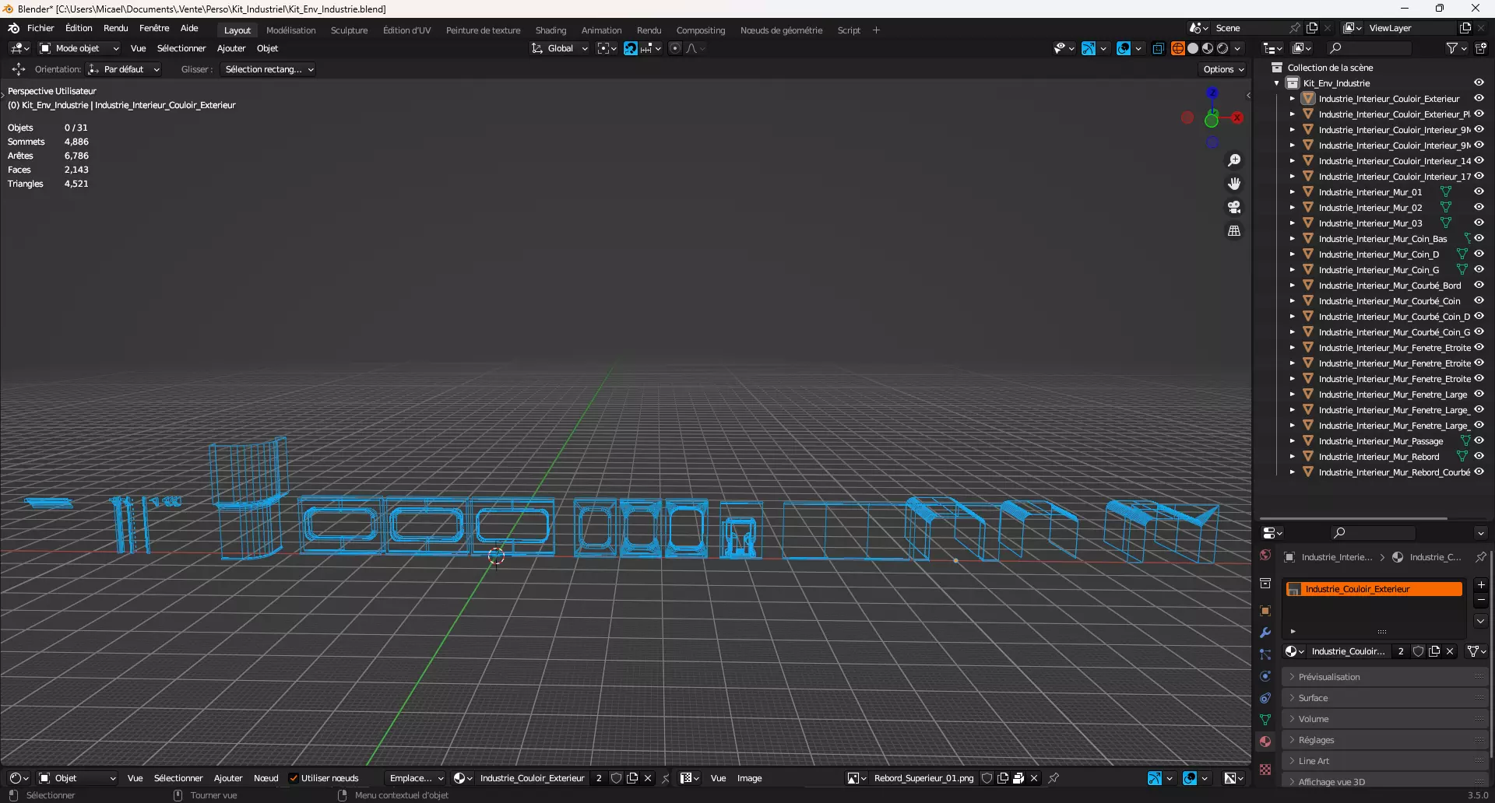Image resolution: width=1495 pixels, height=803 pixels.
Task: Click the Options button in viewport
Action: point(1223,69)
